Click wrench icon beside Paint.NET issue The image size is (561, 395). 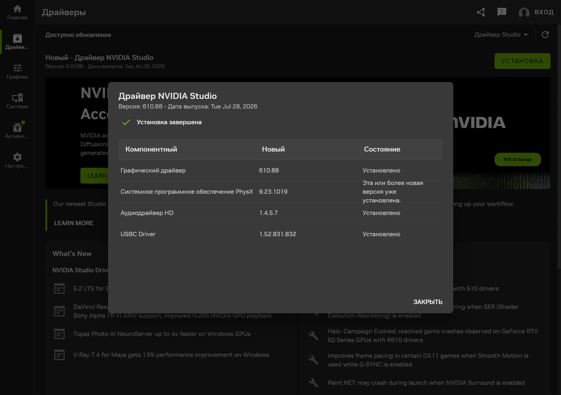tap(314, 383)
